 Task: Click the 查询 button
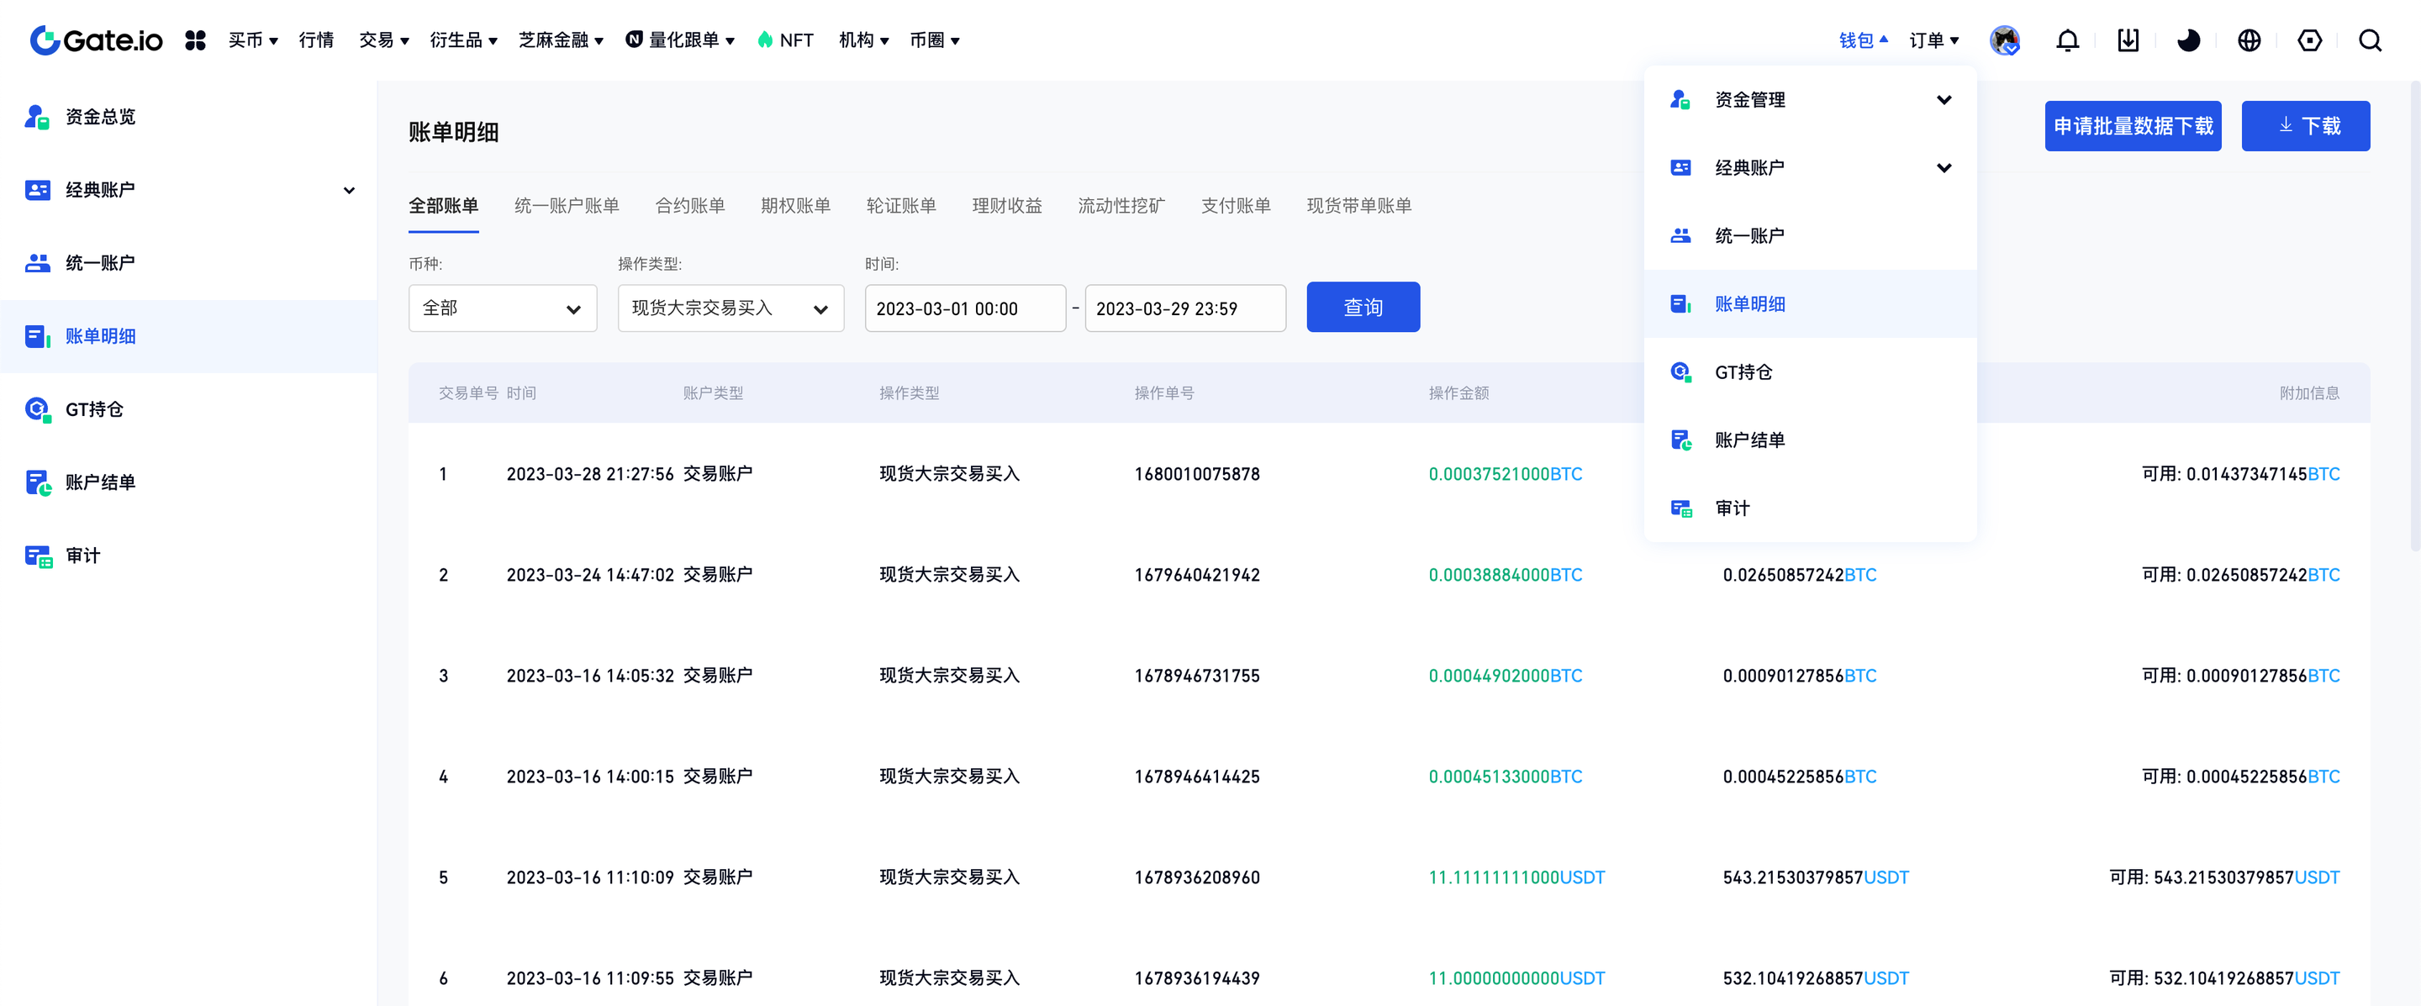point(1362,307)
